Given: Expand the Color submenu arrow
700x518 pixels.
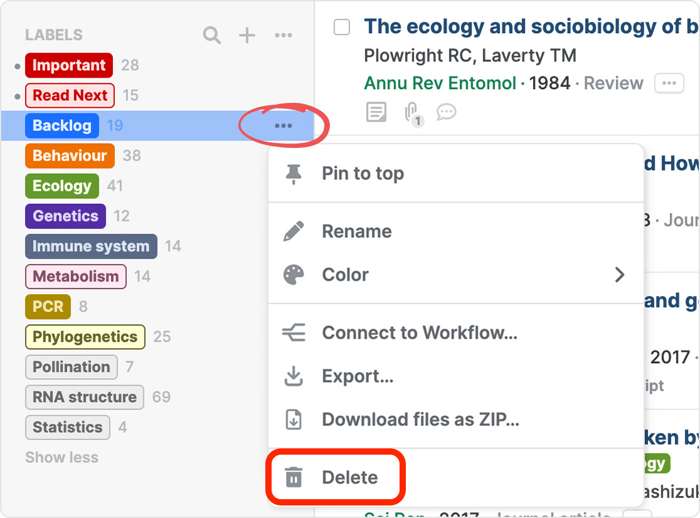Looking at the screenshot, I should [620, 275].
